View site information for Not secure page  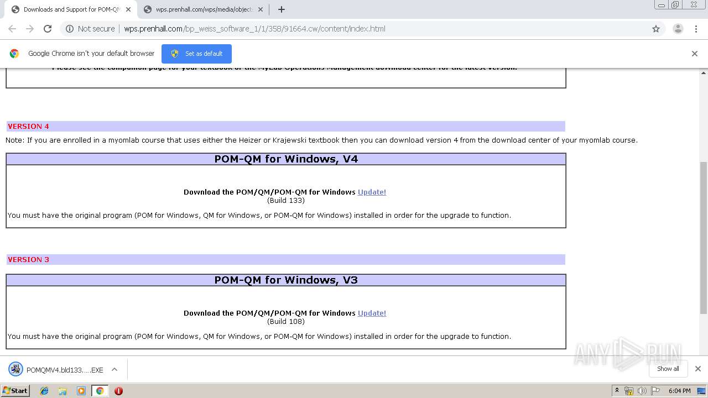(90, 29)
